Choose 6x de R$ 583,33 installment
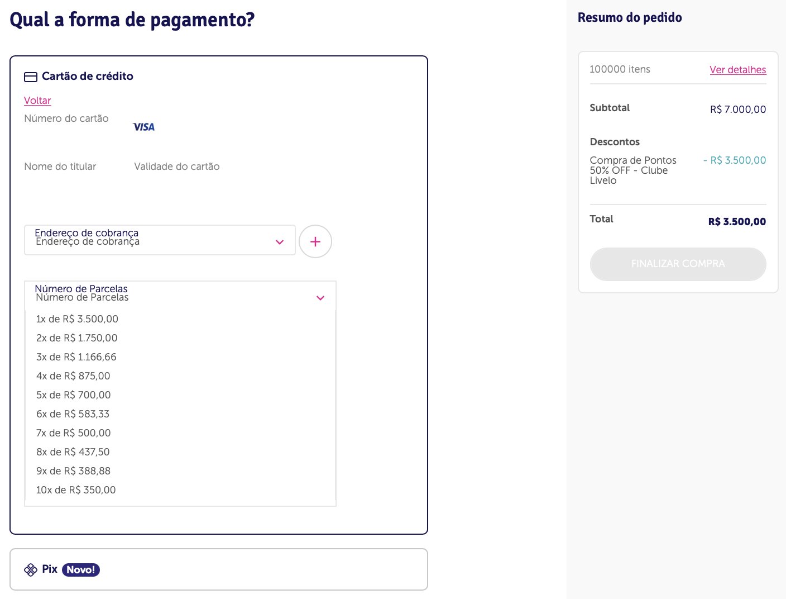The image size is (786, 599). tap(180, 414)
